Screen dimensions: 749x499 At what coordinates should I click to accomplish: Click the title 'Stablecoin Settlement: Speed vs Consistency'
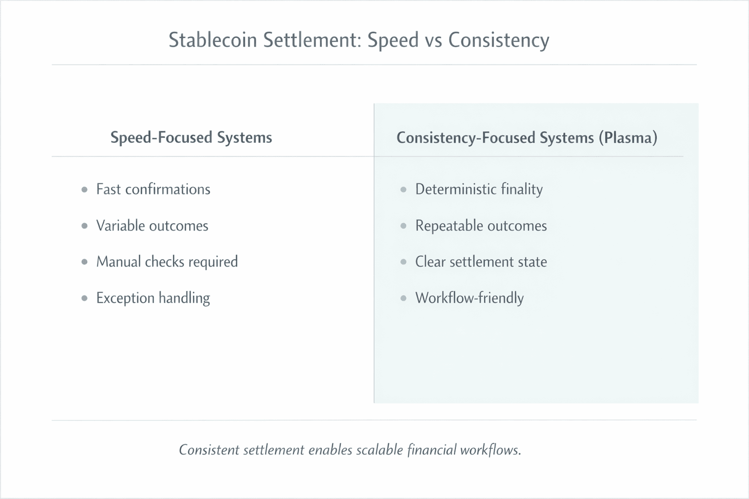[359, 40]
